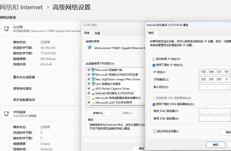
Task: Click the Microsoft 网络的文件和打印机共享 icon
Action: [93, 74]
